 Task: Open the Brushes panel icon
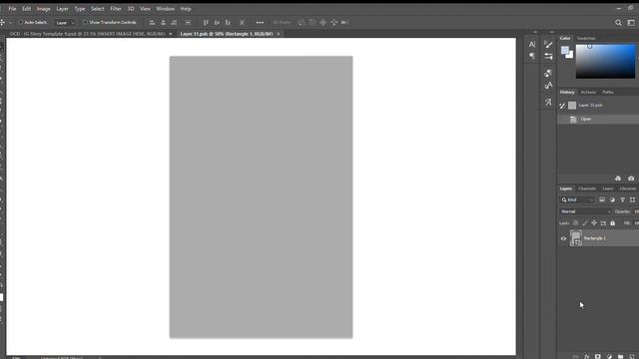[x=548, y=44]
